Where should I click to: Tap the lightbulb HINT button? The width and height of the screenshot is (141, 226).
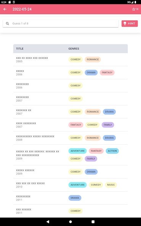coord(130,24)
